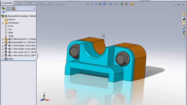Image resolution: width=187 pixels, height=105 pixels.
Task: Switch to the ConfigurationManager panel tab
Action: click(x=13, y=8)
